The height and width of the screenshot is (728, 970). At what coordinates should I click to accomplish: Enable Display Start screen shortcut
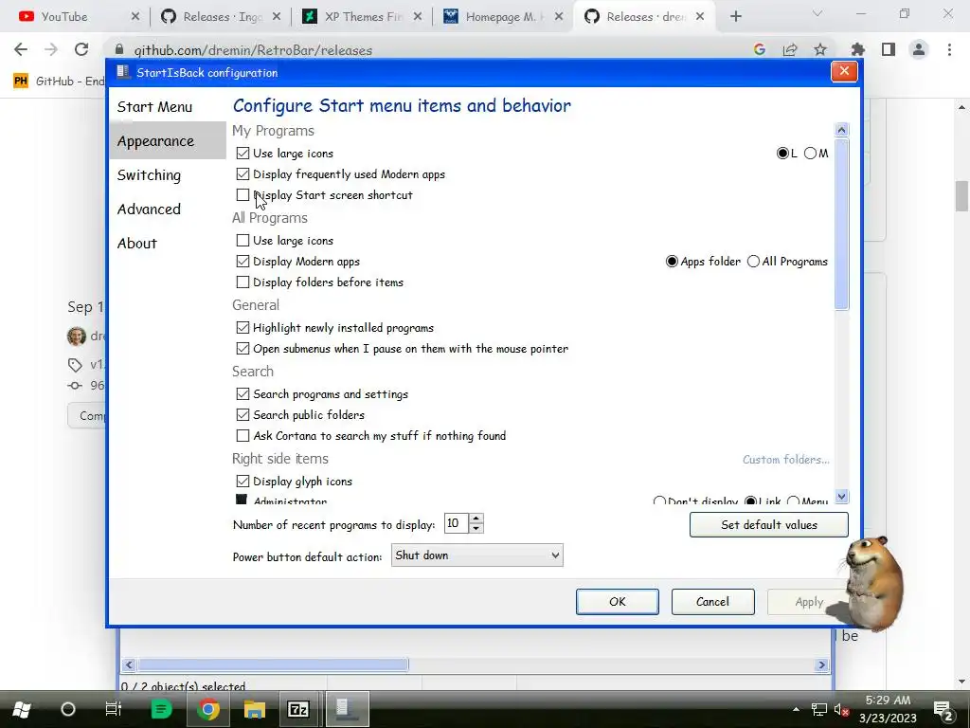click(242, 195)
